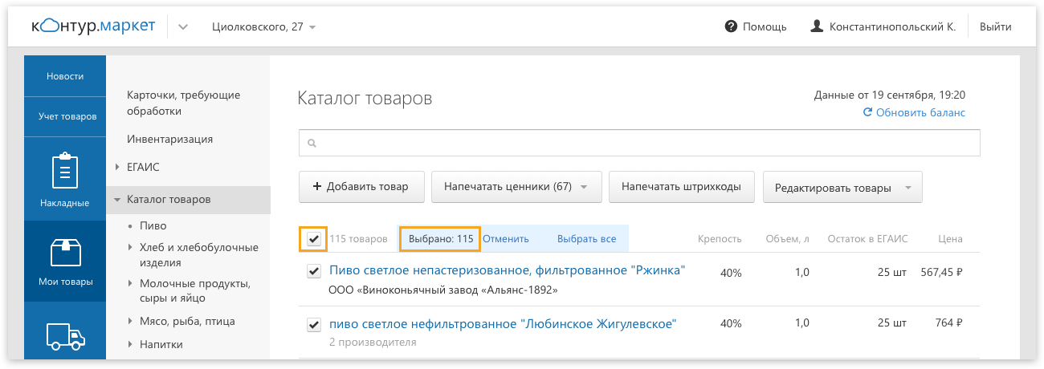Click in the catalog search field

pos(642,144)
